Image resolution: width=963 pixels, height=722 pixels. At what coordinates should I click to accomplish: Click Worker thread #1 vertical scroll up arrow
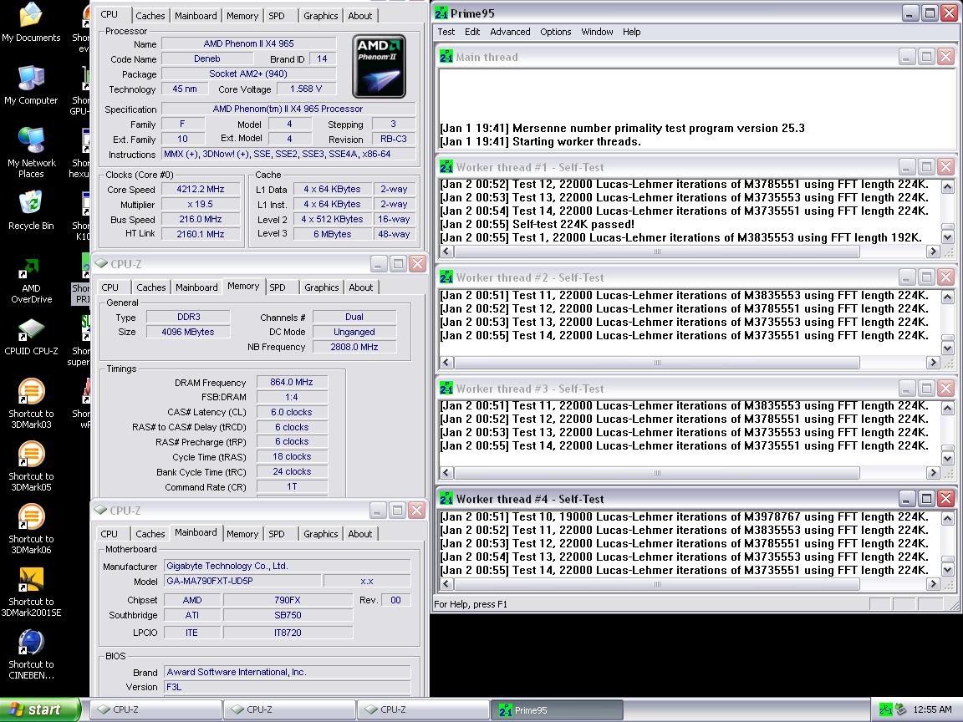click(x=948, y=186)
